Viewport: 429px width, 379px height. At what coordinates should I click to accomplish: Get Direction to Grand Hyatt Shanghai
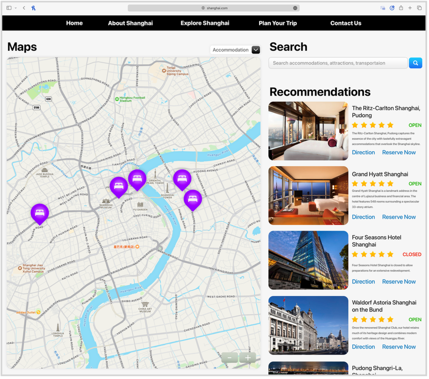click(x=364, y=218)
